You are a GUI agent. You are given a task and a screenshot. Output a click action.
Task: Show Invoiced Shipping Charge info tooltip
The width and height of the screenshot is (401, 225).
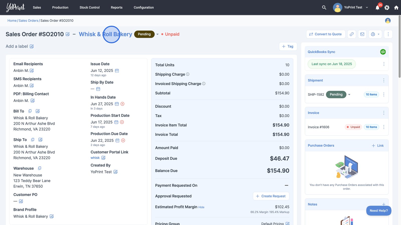pyautogui.click(x=204, y=84)
